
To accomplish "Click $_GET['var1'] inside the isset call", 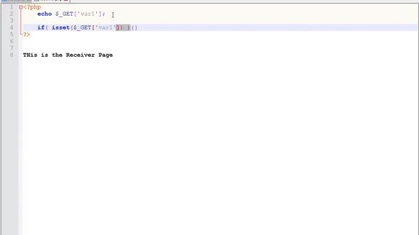I will 97,27.
